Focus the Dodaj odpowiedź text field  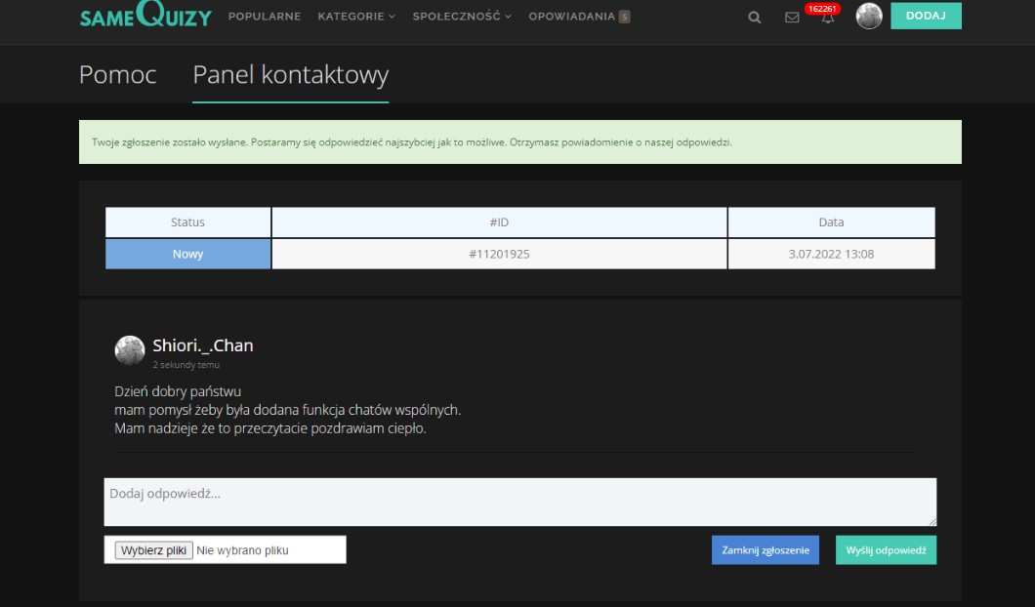tap(519, 502)
